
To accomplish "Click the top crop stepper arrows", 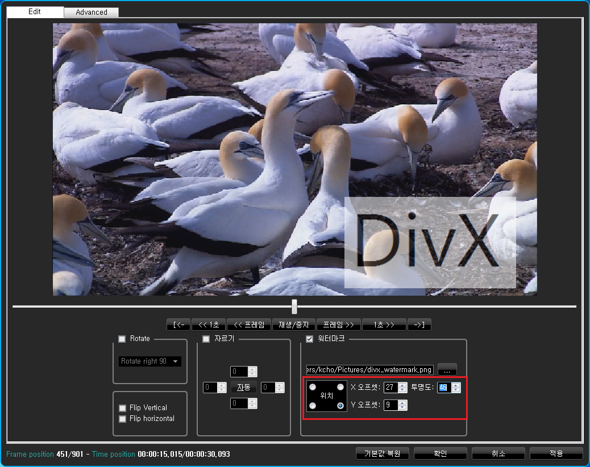I will tap(252, 372).
